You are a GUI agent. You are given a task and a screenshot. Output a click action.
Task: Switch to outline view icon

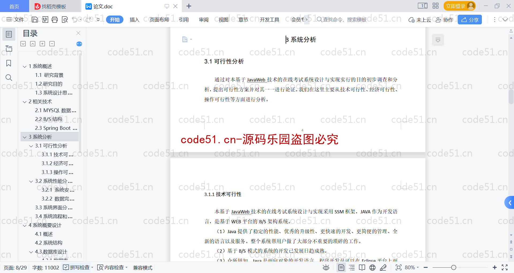(352, 267)
